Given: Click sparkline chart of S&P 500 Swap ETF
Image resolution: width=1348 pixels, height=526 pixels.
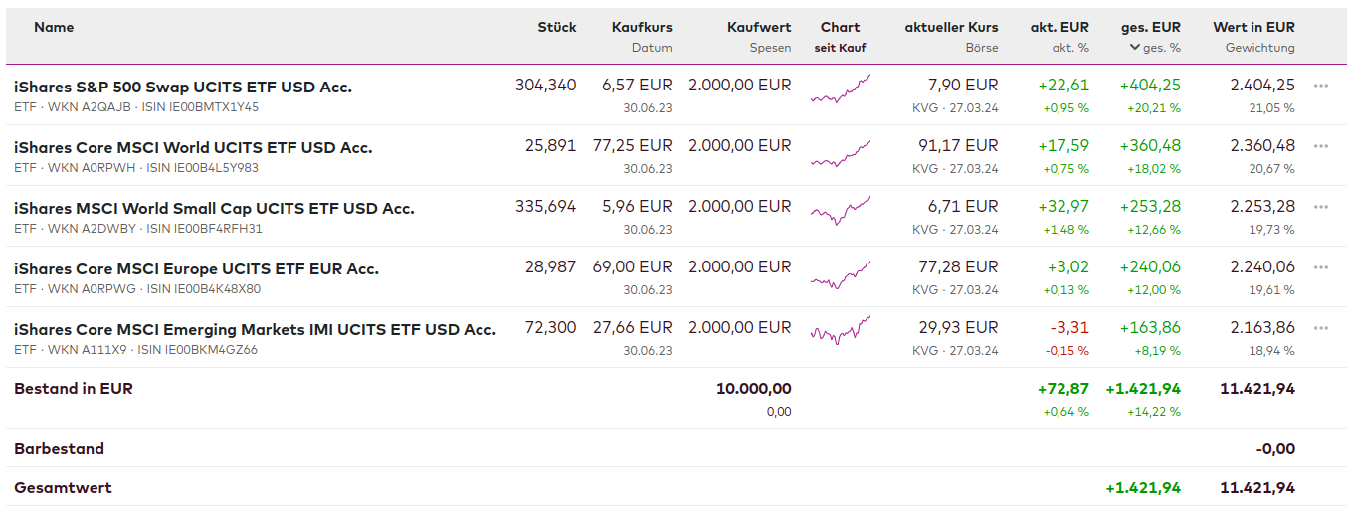Looking at the screenshot, I should coord(841,90).
